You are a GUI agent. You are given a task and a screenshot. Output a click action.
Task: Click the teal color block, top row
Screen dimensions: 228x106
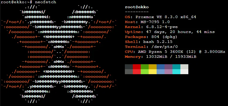[x=176, y=67]
